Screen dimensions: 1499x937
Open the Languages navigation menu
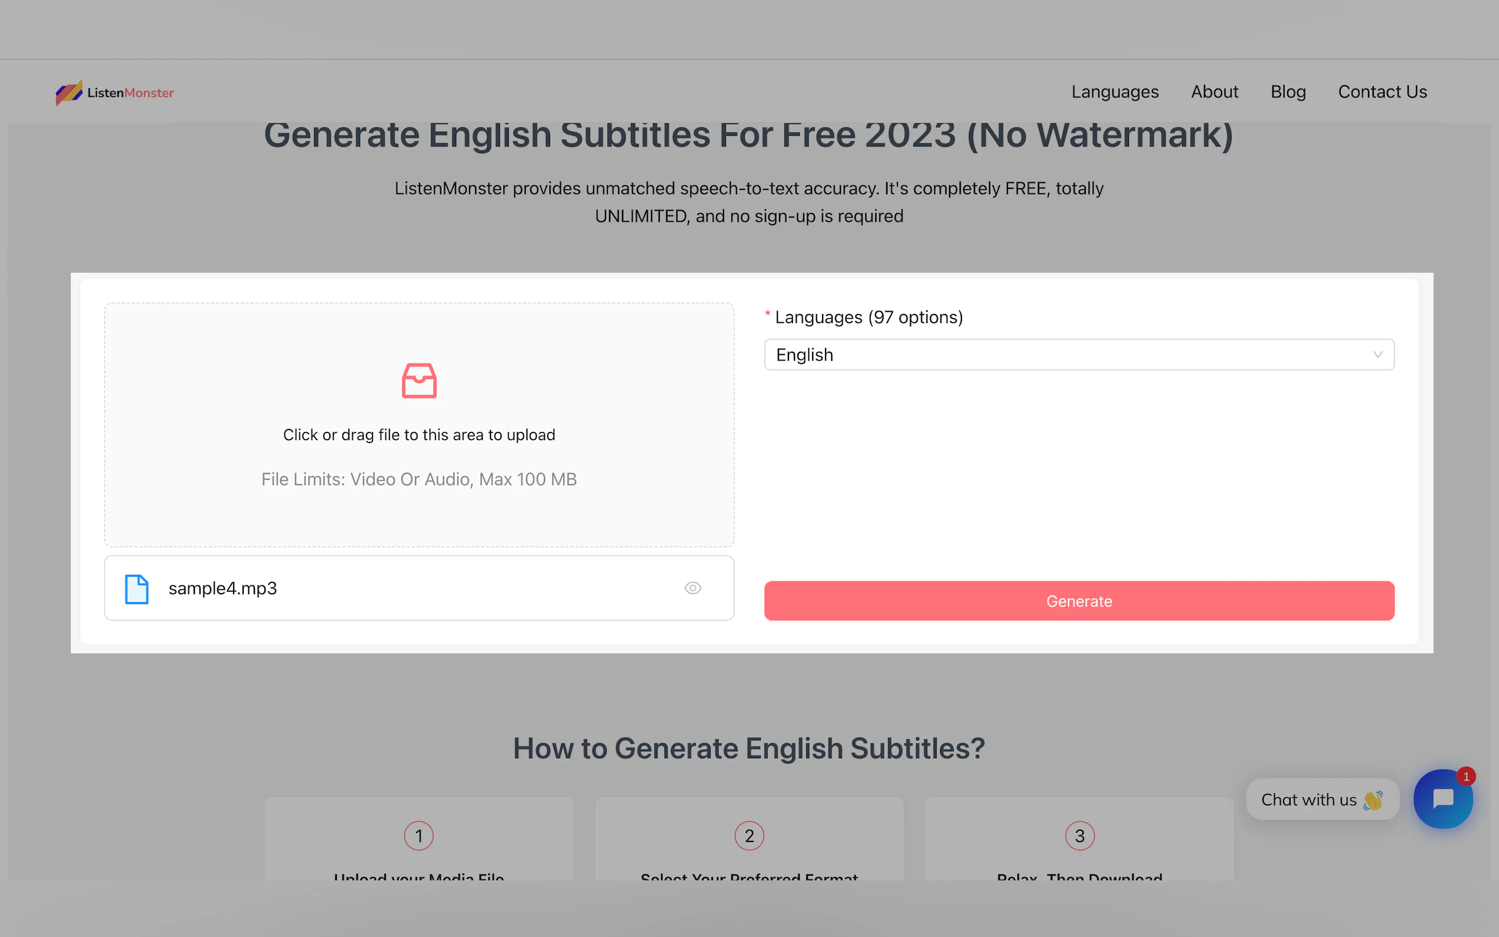coord(1114,91)
